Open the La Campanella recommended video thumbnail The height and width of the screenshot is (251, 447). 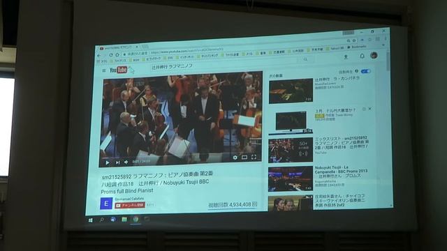[x=291, y=91]
